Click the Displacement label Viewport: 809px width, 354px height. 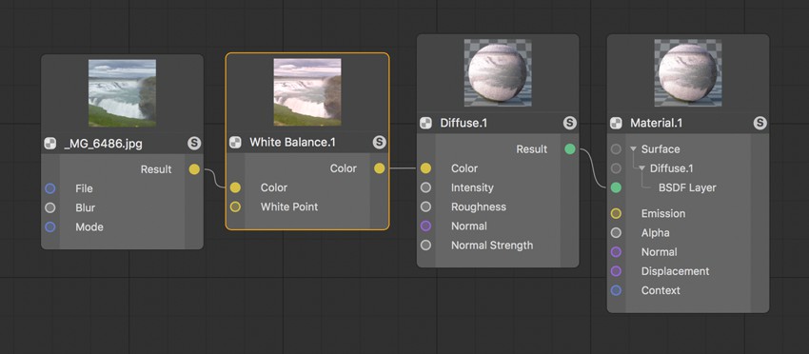click(x=675, y=271)
